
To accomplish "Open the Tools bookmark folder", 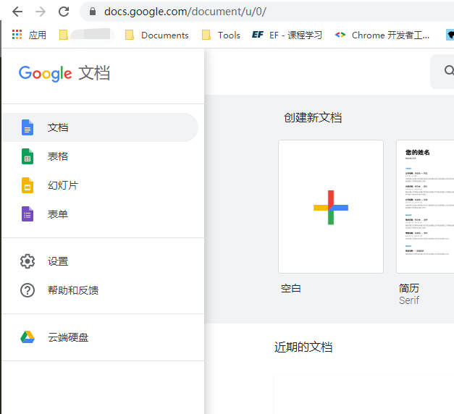I will click(221, 35).
